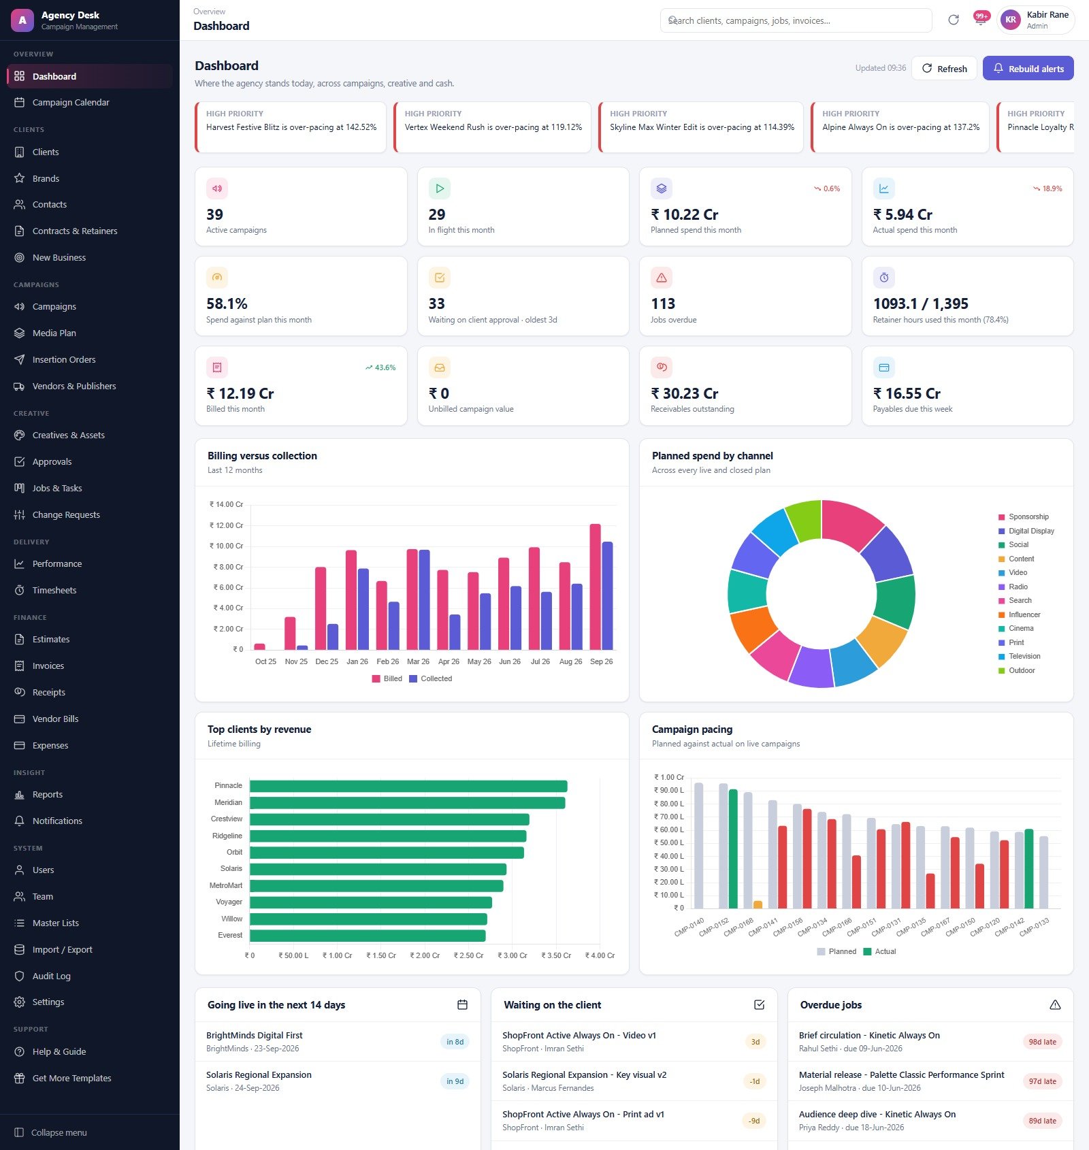Click the Waiting on client approval icon
This screenshot has width=1089, height=1150.
click(440, 278)
